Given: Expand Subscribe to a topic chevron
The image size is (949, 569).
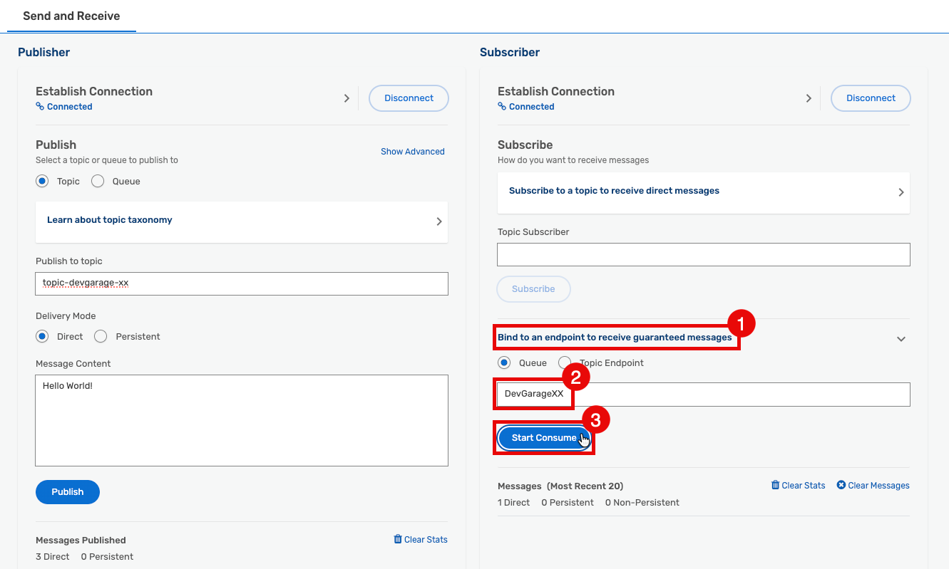Looking at the screenshot, I should coord(901,192).
